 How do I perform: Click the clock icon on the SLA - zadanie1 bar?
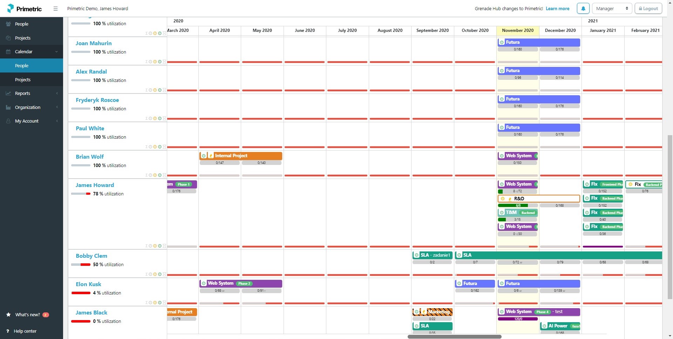pos(417,255)
